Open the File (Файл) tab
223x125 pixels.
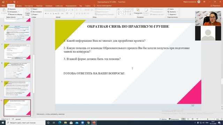coord(3,6)
